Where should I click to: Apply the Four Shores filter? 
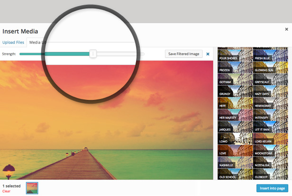[x=235, y=56]
